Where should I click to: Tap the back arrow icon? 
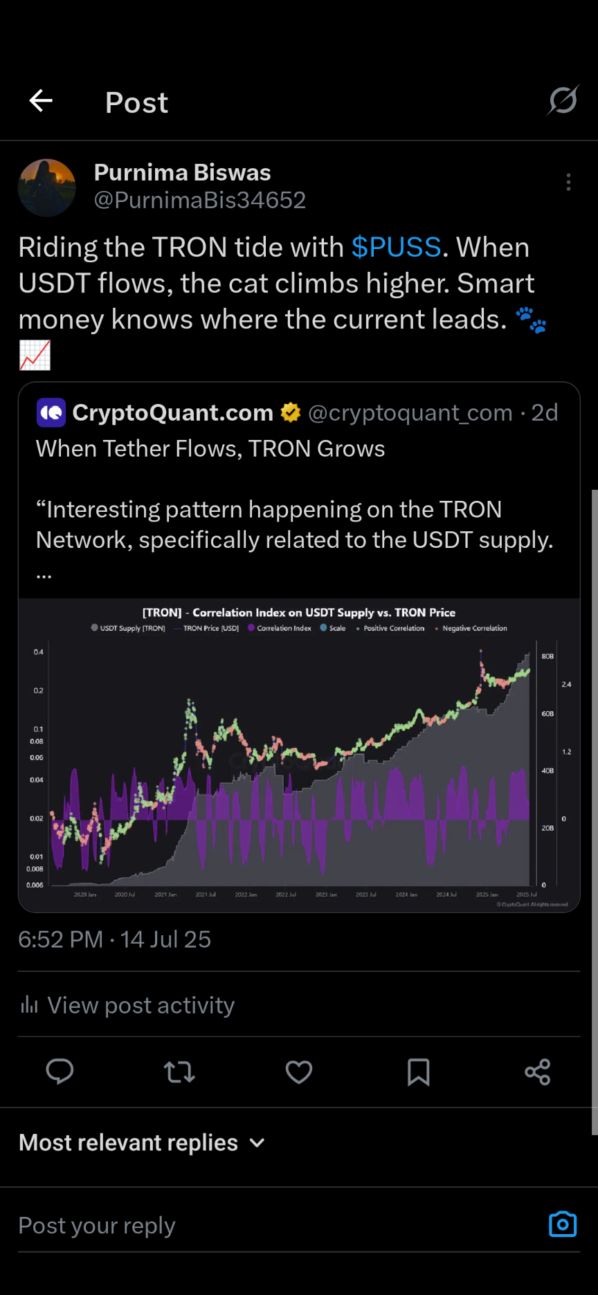(x=41, y=101)
